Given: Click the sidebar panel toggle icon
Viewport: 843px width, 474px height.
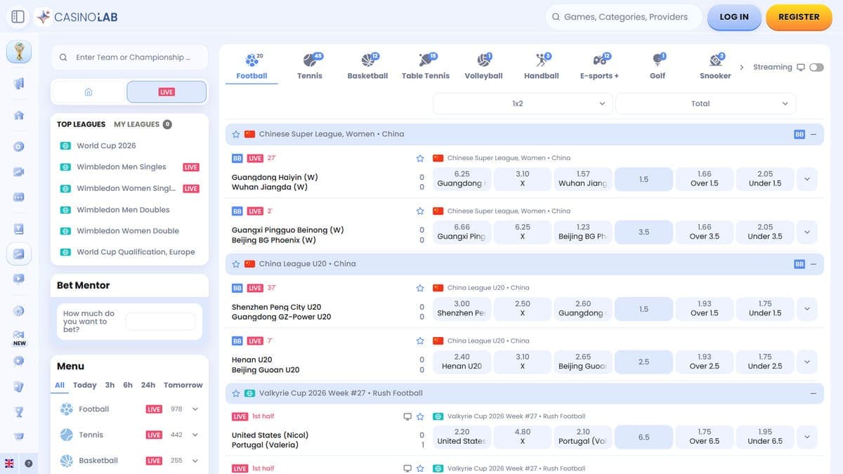Looking at the screenshot, I should (x=18, y=17).
